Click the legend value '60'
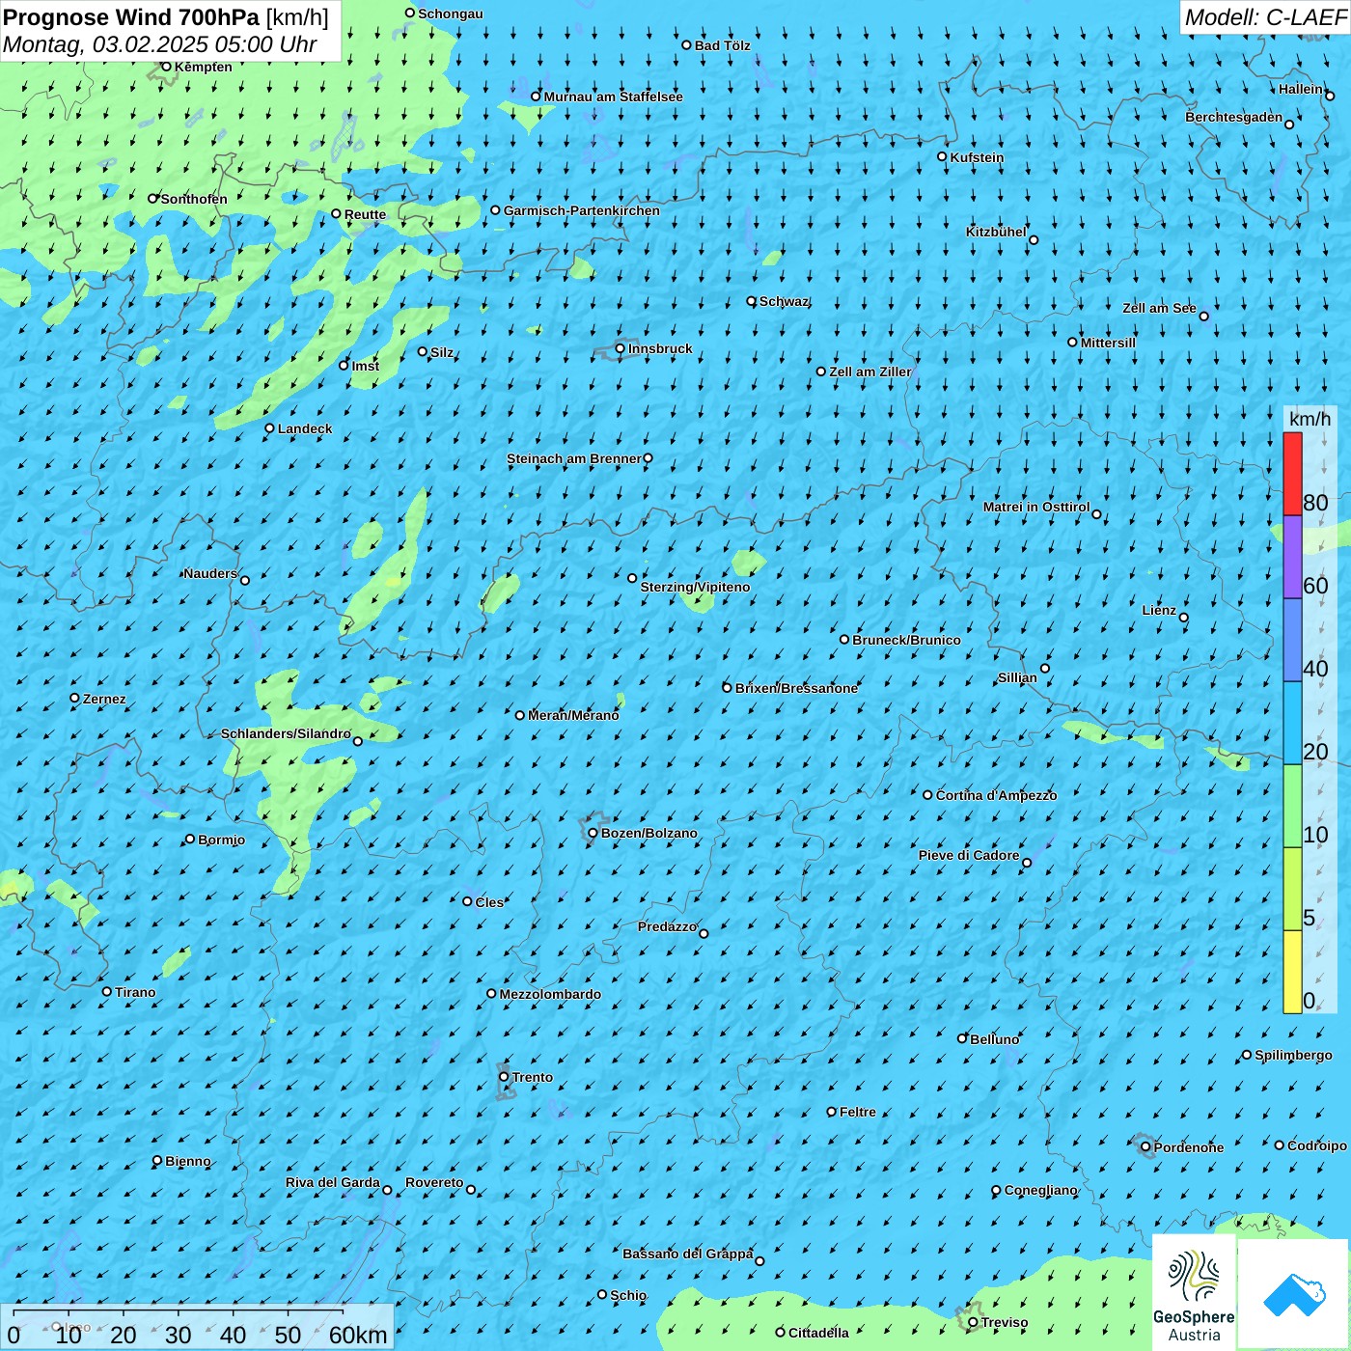 click(x=1315, y=585)
